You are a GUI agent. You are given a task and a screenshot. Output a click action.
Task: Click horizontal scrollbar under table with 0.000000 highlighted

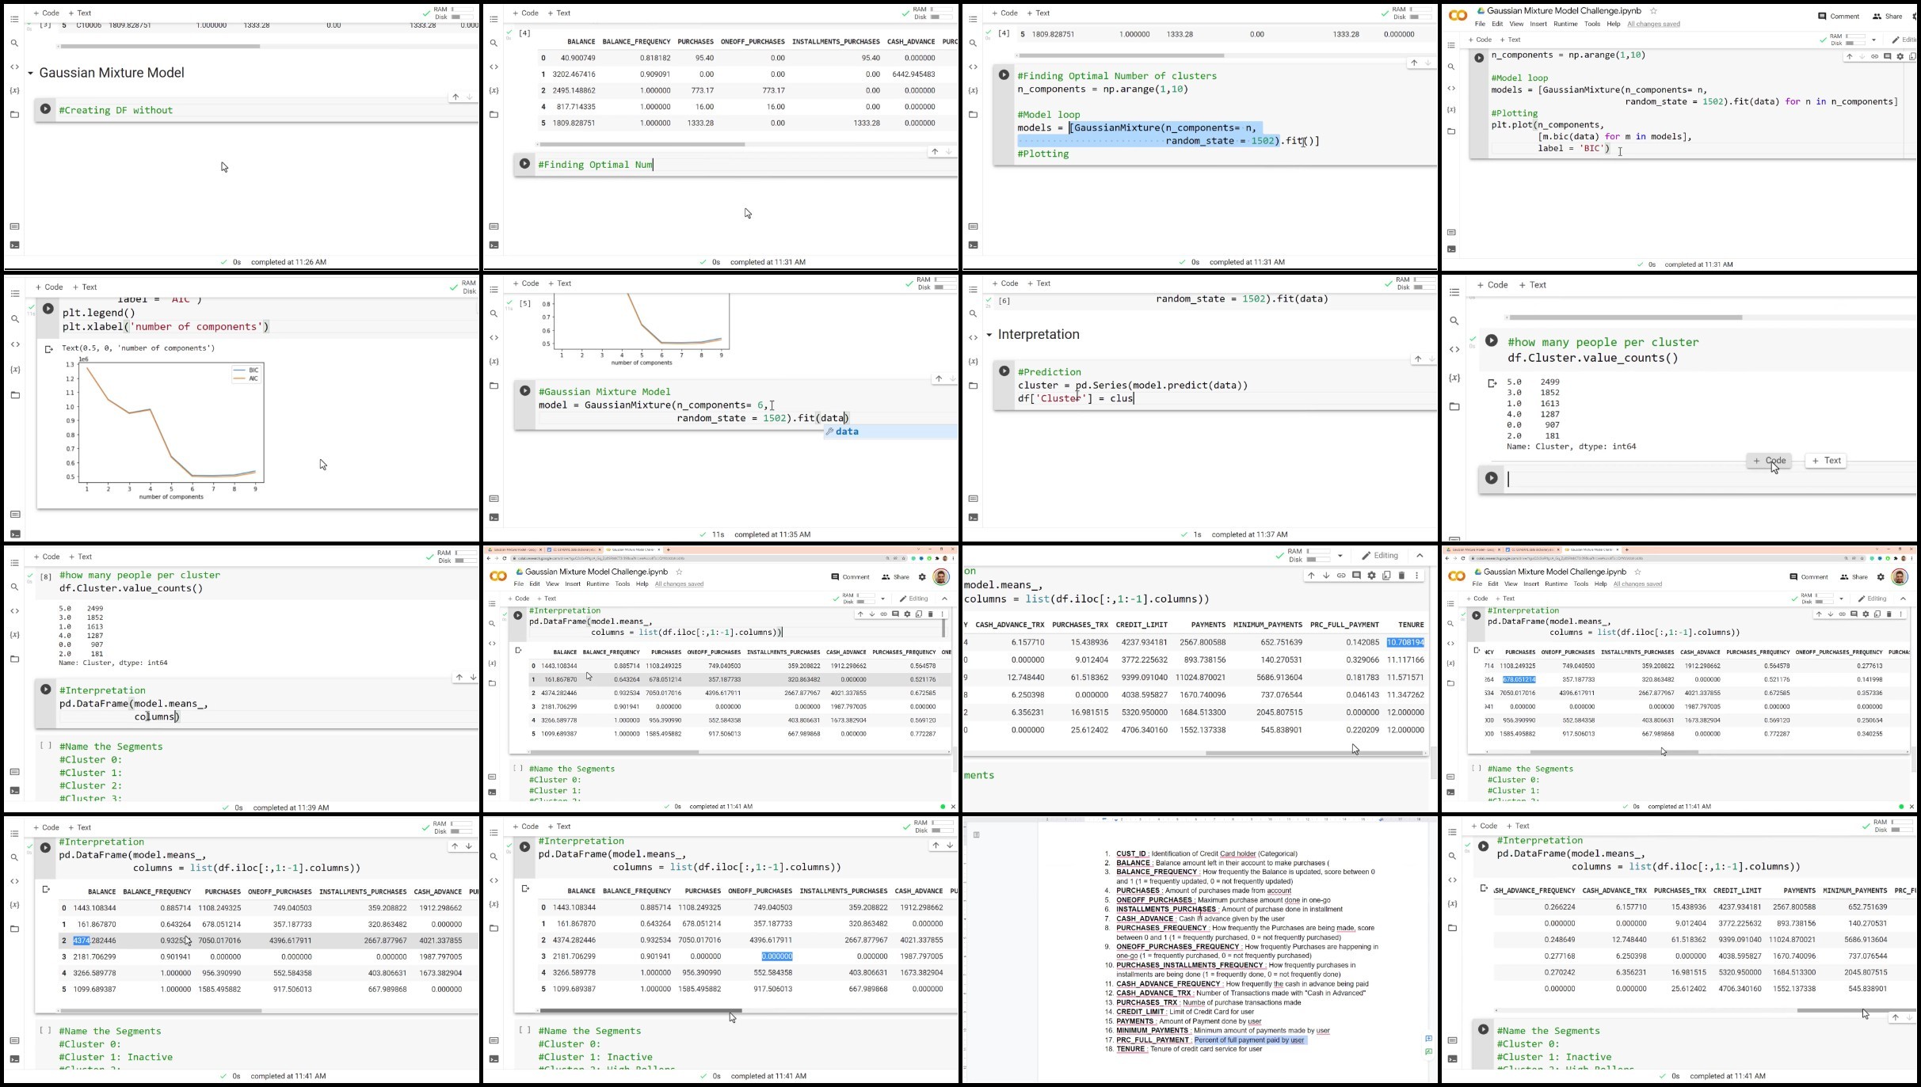(x=640, y=1011)
